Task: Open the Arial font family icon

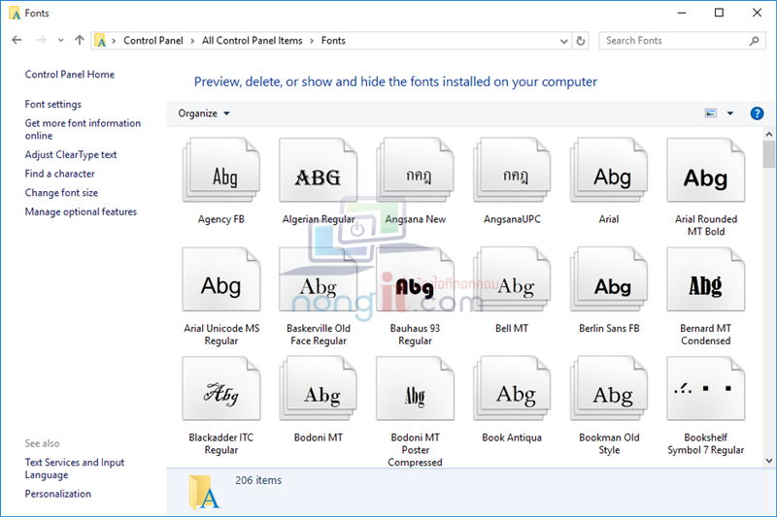Action: 609,176
